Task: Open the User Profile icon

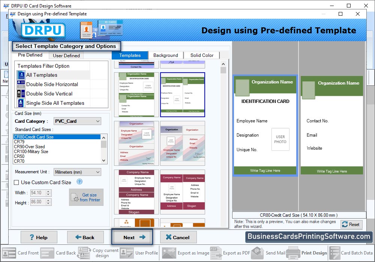Action: pyautogui.click(x=127, y=253)
